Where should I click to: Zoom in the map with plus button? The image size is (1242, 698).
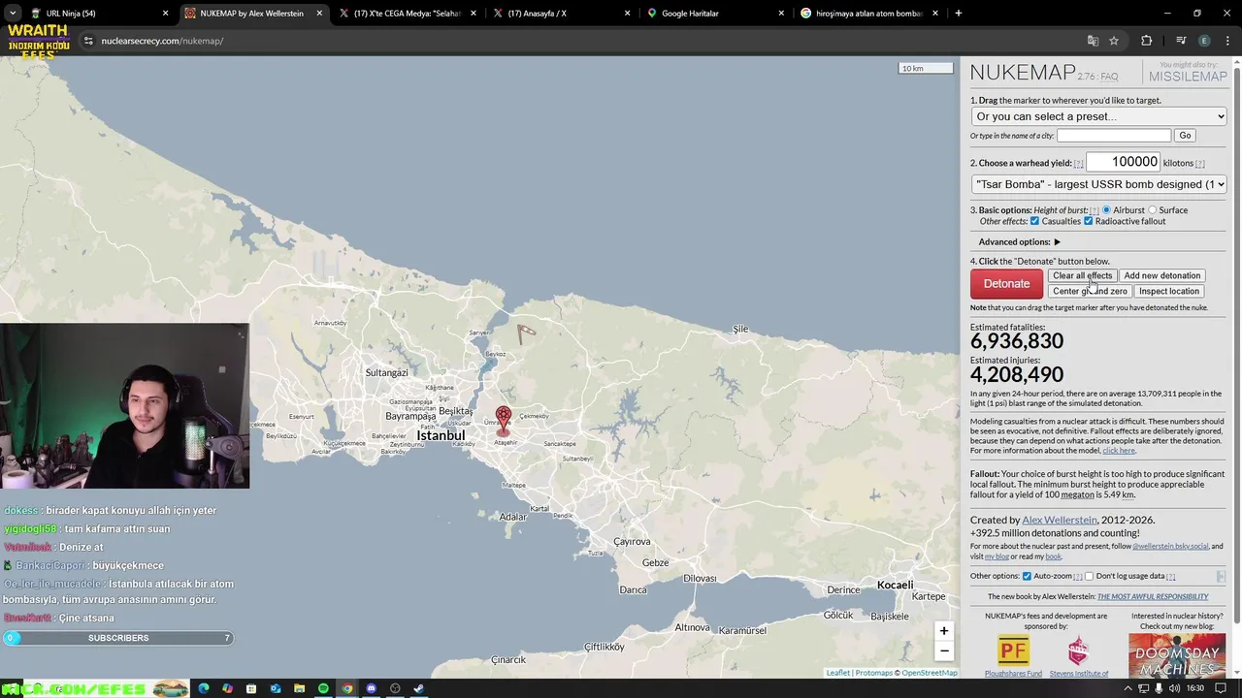click(x=943, y=631)
